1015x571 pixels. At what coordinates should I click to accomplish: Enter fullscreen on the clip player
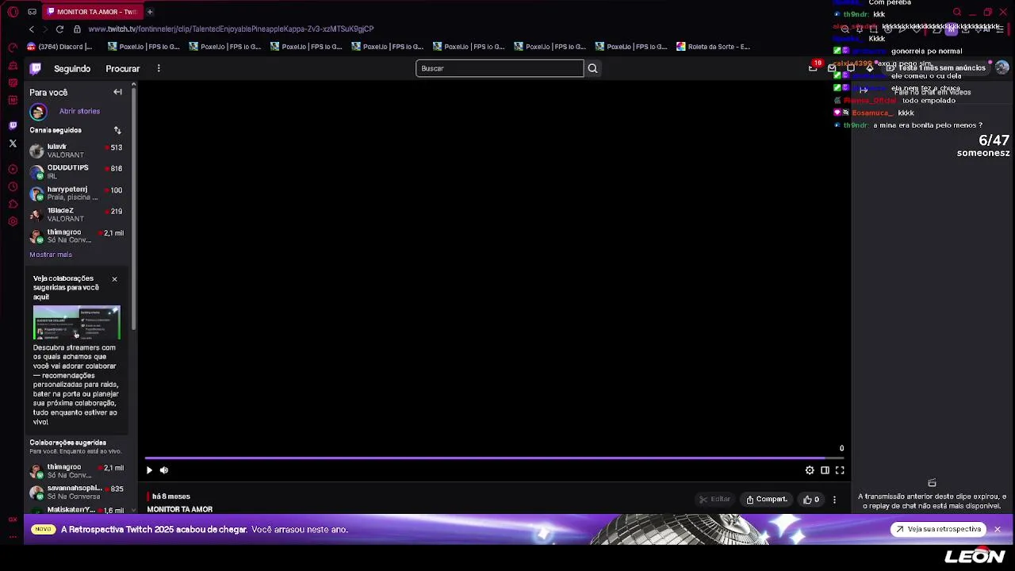tap(840, 470)
